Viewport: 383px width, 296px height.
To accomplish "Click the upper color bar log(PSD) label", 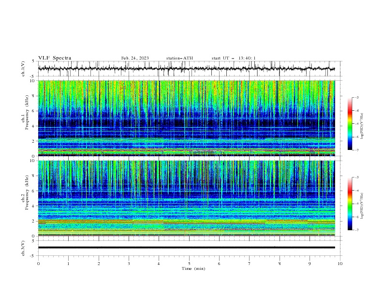I will coord(362,126).
